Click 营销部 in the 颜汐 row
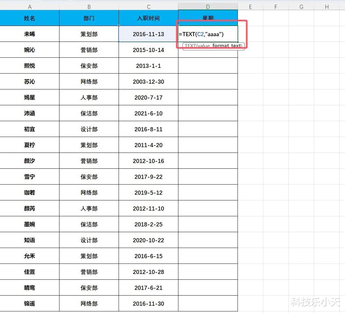Image resolution: width=345 pixels, height=313 pixels. (89, 161)
